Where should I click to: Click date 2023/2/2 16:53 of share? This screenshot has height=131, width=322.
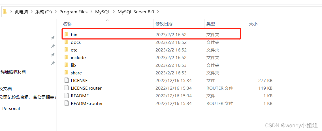(x=171, y=73)
